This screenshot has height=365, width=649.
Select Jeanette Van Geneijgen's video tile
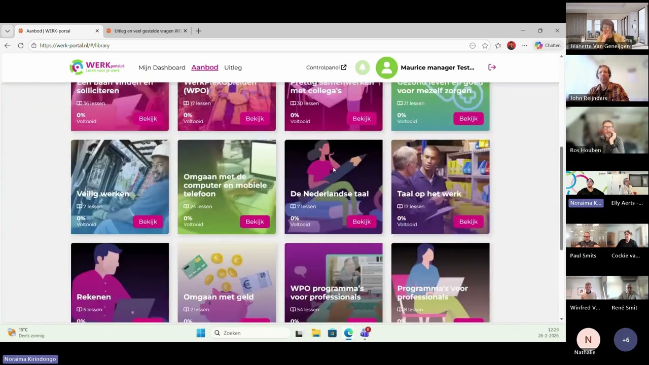point(607,27)
